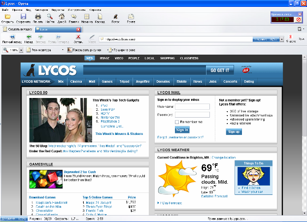Click the Nintendo Wii gadget link
This screenshot has height=222, width=307.
click(x=110, y=117)
